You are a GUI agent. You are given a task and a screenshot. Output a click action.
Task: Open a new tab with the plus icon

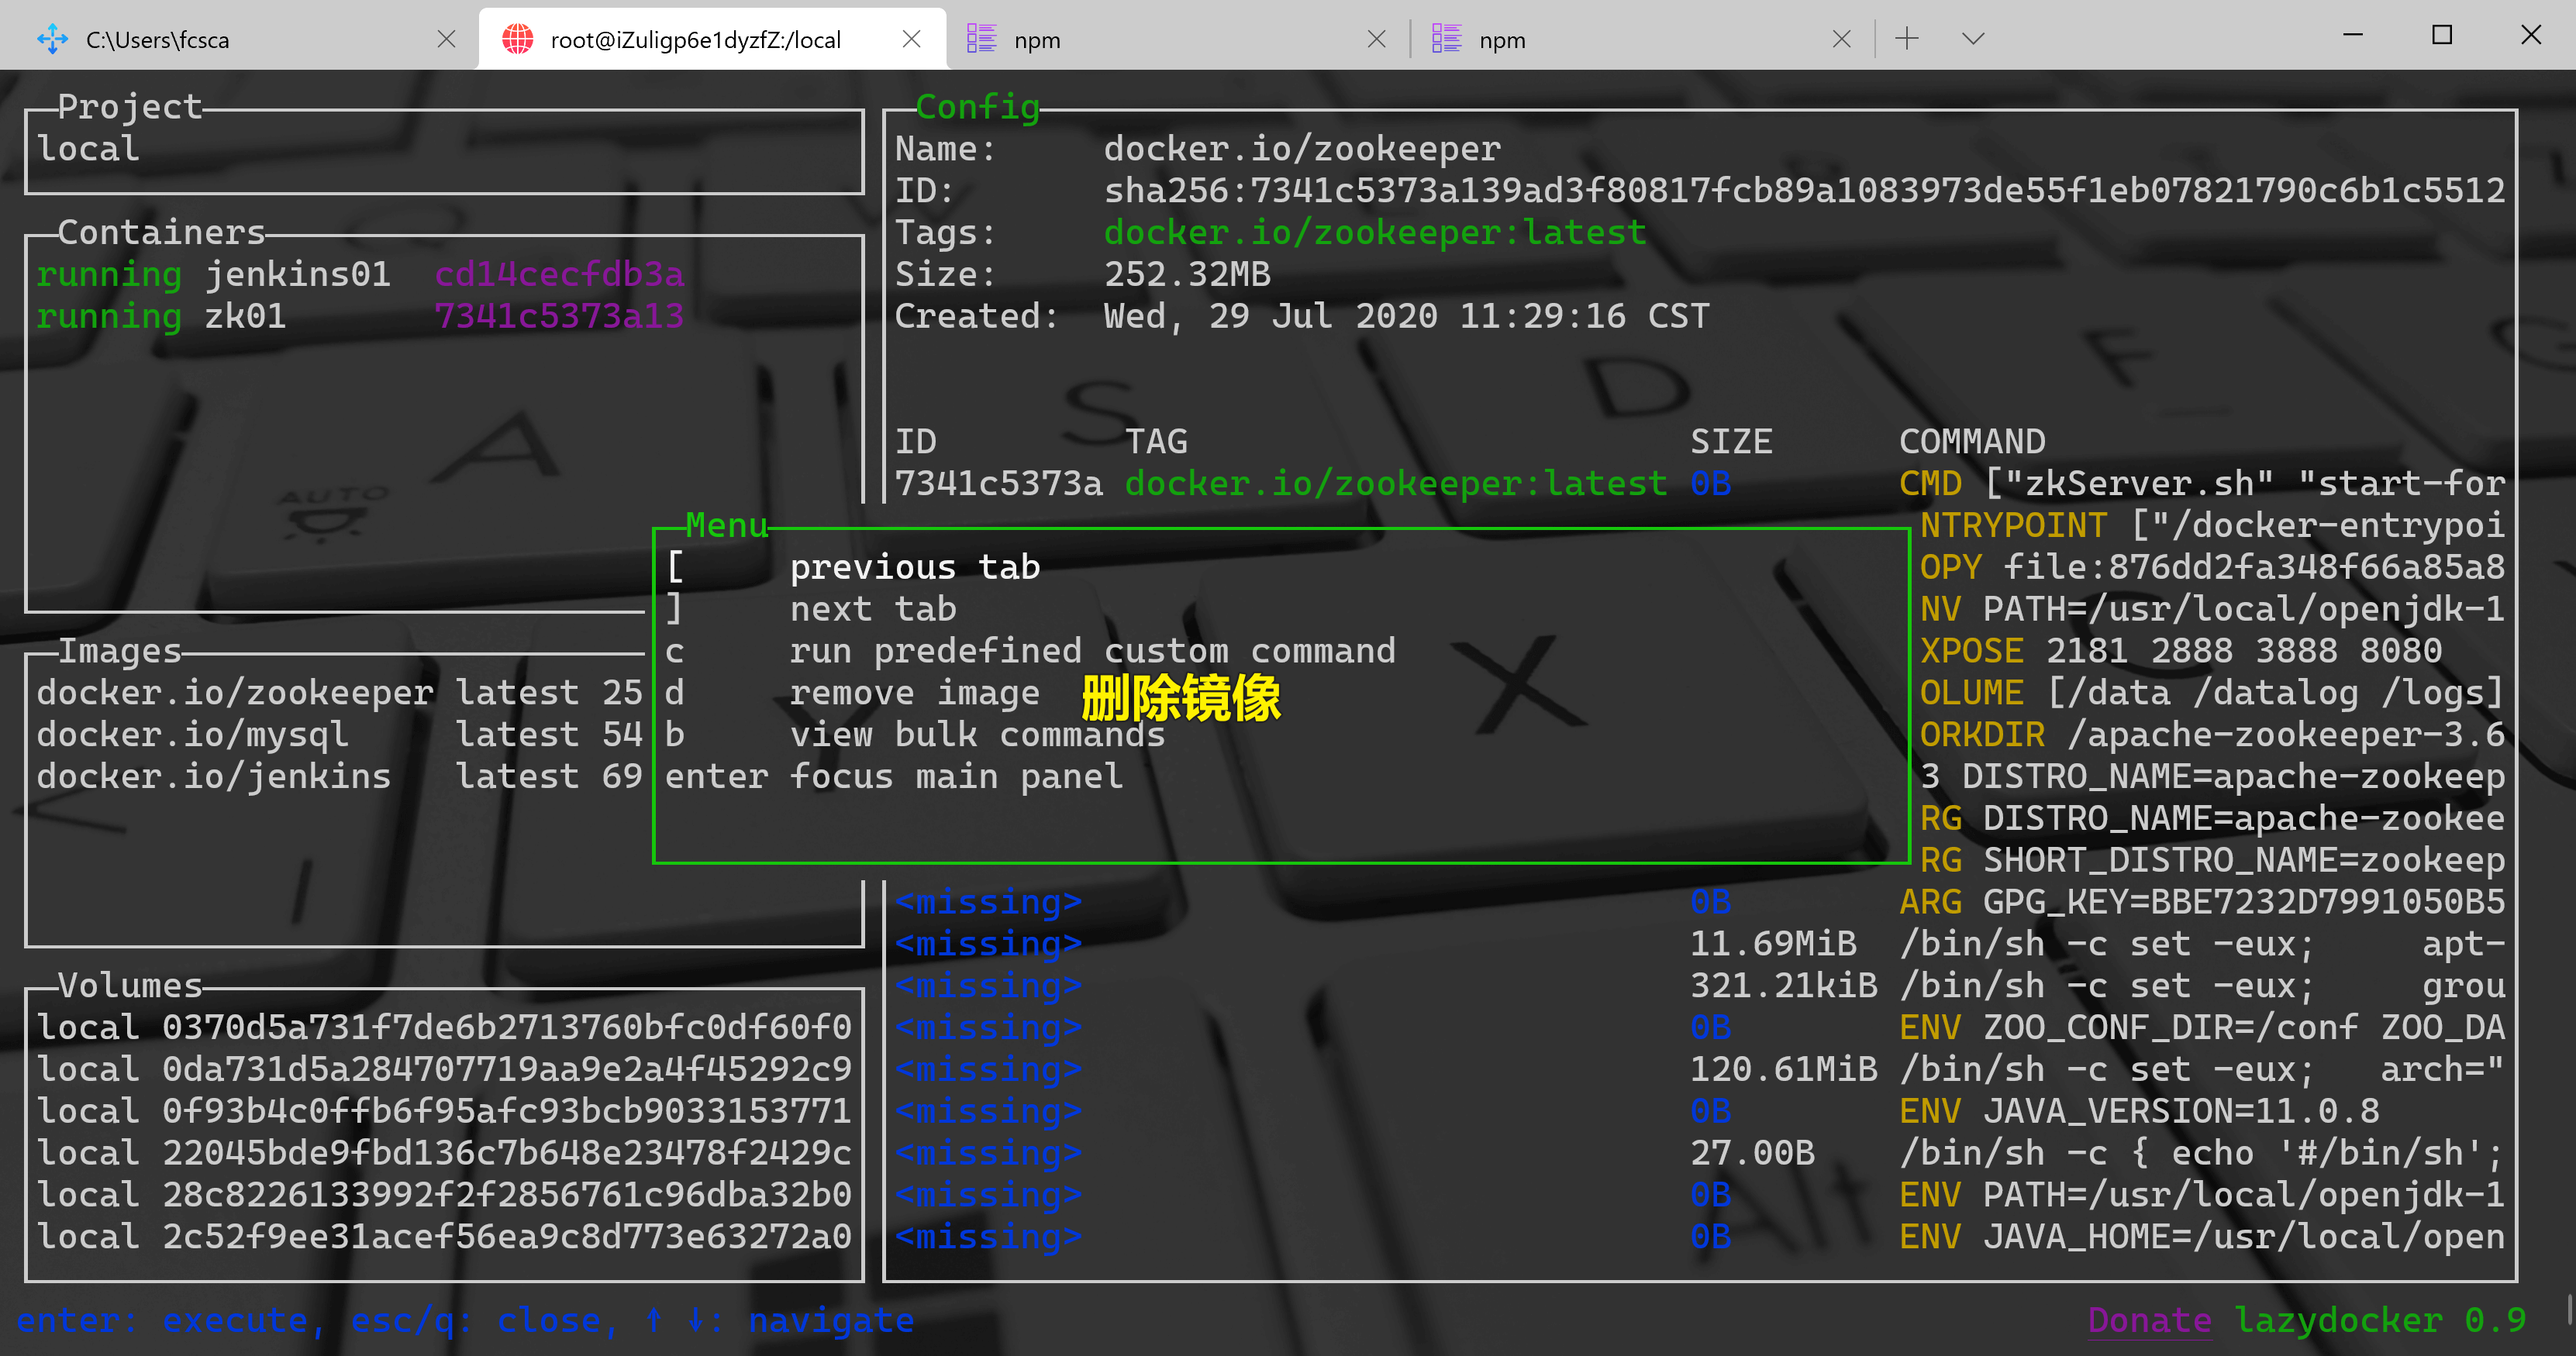pos(1907,39)
